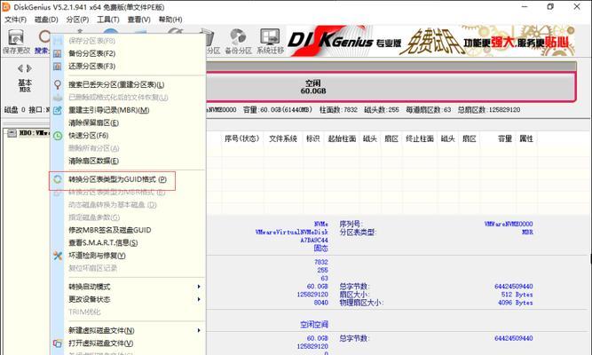Screen dimensions: 592x355
Task: Click the clock icon beside 快速分区(F6)
Action: click(58, 136)
